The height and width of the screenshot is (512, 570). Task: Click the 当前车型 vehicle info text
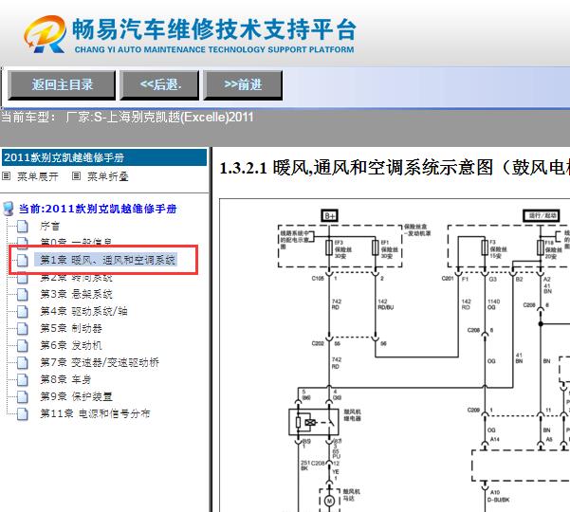click(127, 117)
